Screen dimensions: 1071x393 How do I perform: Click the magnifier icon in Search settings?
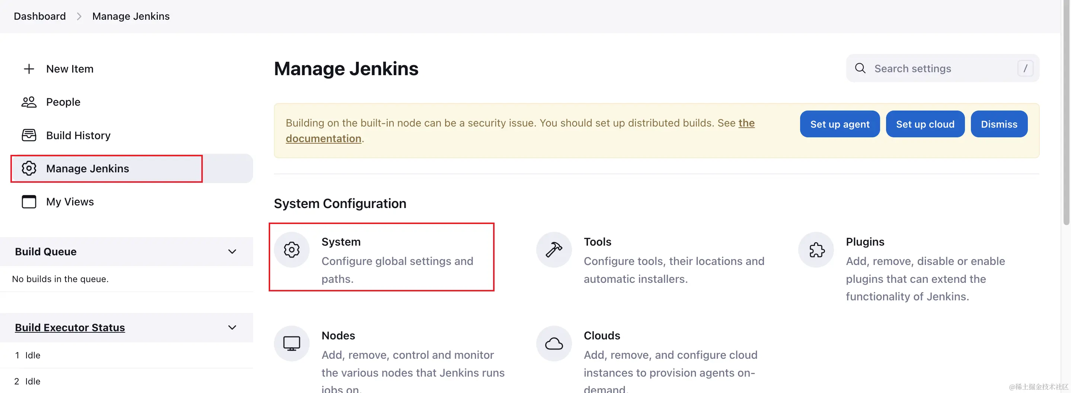pos(860,68)
